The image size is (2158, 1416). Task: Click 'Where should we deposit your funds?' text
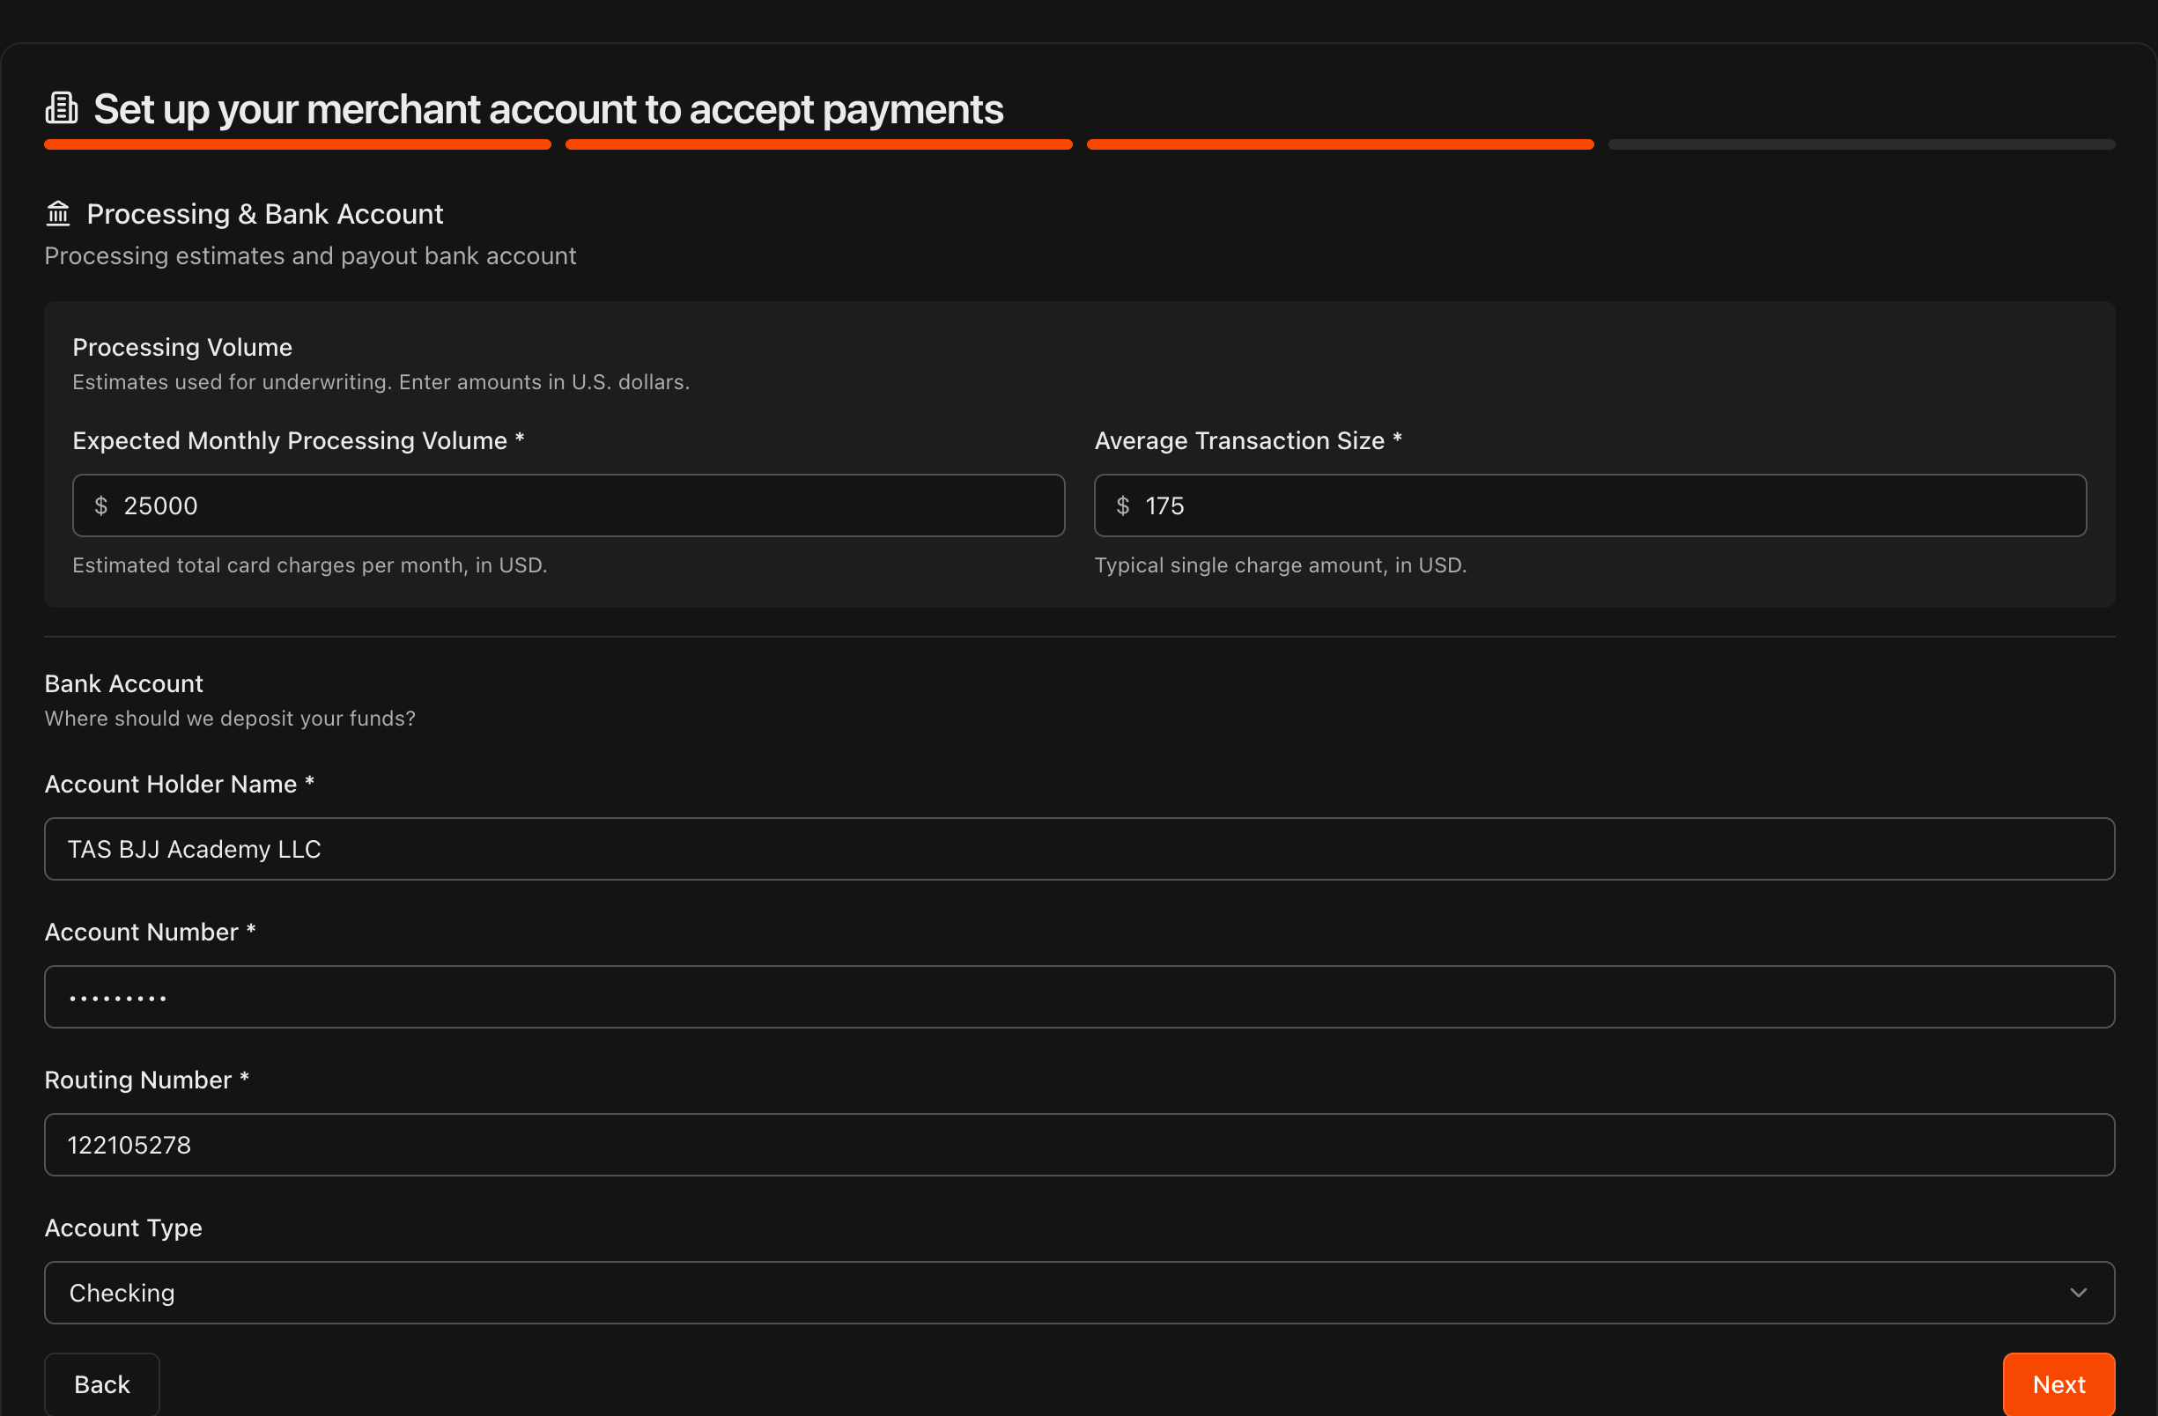230,718
